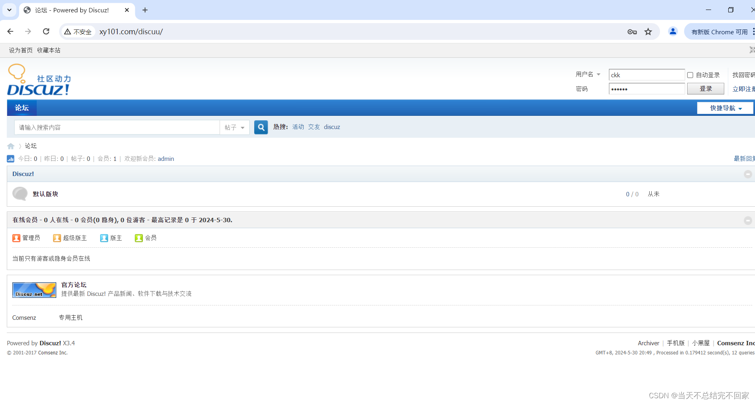
Task: Enable the 自动登录 checkbox
Action: pyautogui.click(x=690, y=75)
